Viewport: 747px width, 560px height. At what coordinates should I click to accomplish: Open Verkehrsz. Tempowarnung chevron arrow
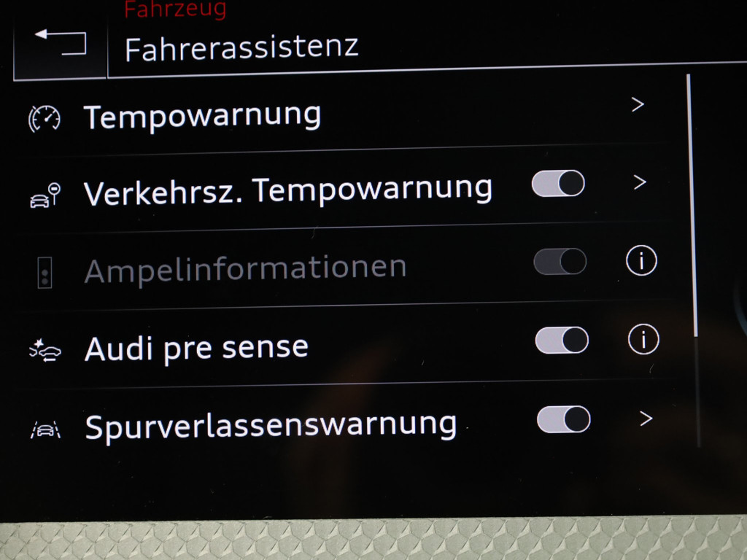click(640, 182)
